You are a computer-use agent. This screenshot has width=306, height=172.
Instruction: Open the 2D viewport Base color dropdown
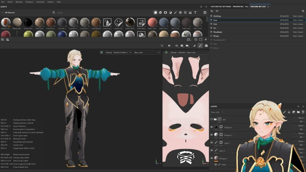click(197, 53)
